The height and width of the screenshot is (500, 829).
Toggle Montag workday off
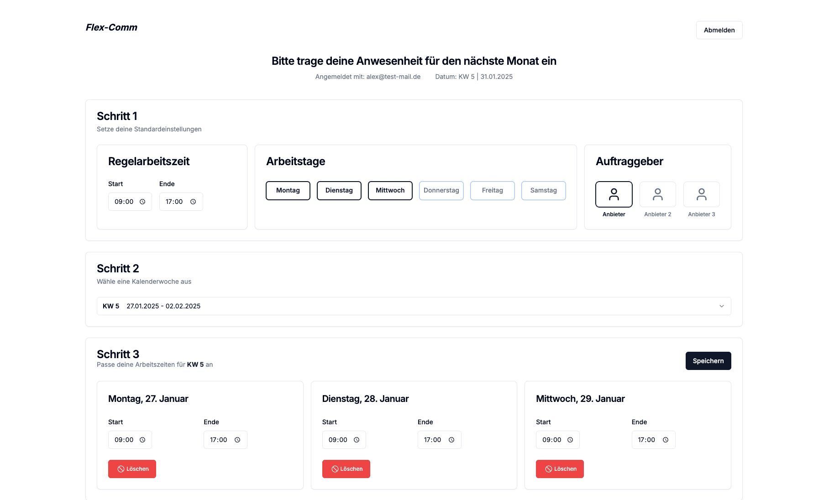[x=288, y=191]
